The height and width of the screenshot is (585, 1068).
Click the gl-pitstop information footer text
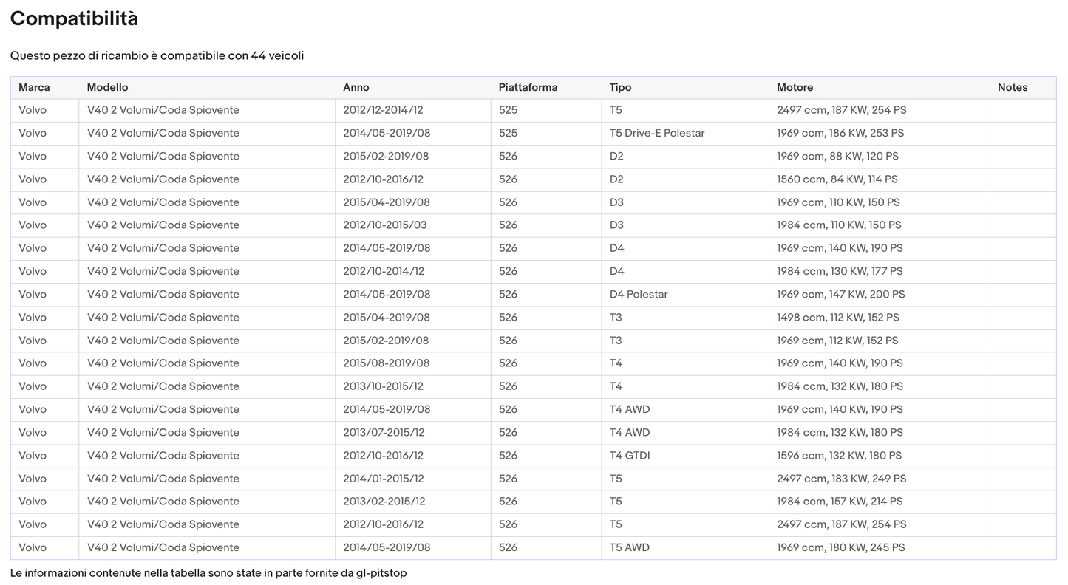(208, 572)
